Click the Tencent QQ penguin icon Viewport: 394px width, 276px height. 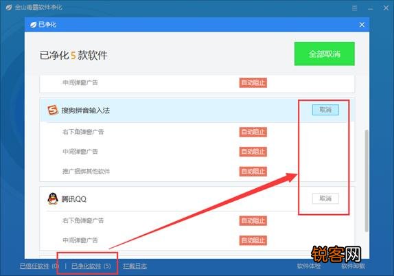click(53, 198)
